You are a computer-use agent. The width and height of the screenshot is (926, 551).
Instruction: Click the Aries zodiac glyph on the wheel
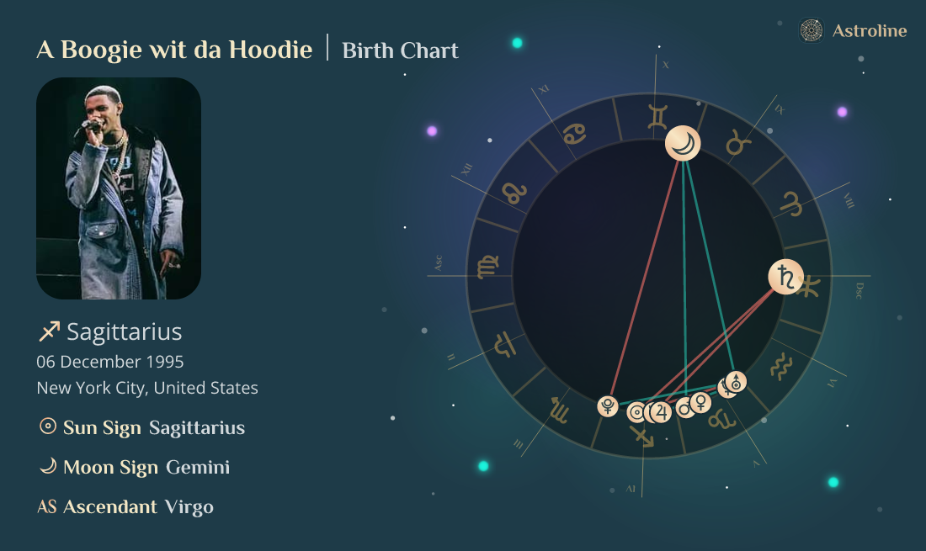click(791, 203)
